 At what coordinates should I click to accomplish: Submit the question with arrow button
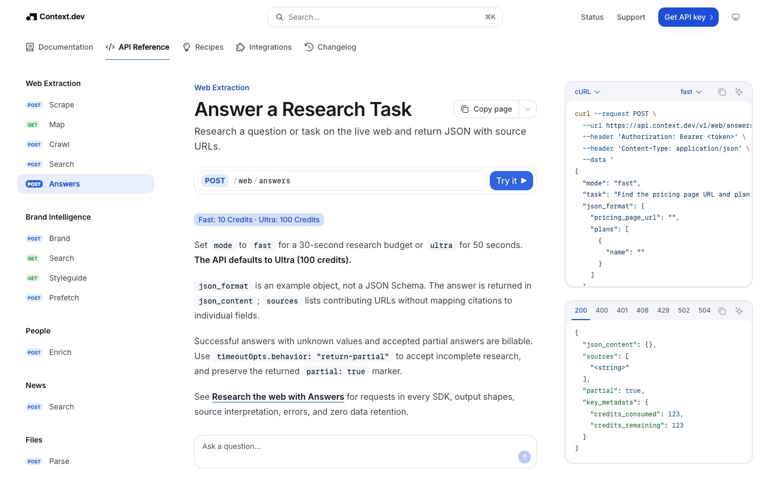pos(525,456)
